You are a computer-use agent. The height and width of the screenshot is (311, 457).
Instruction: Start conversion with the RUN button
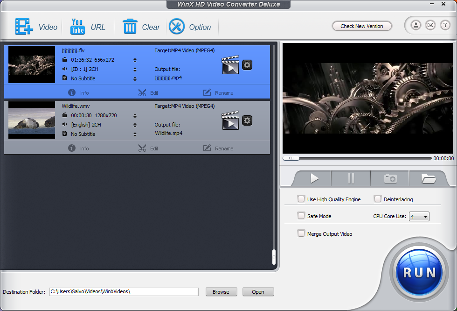pyautogui.click(x=419, y=273)
